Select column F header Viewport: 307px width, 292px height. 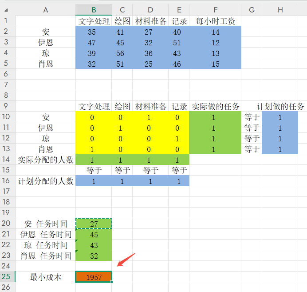click(215, 10)
